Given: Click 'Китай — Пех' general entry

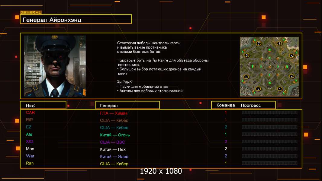Looking at the screenshot, I should (113, 149).
